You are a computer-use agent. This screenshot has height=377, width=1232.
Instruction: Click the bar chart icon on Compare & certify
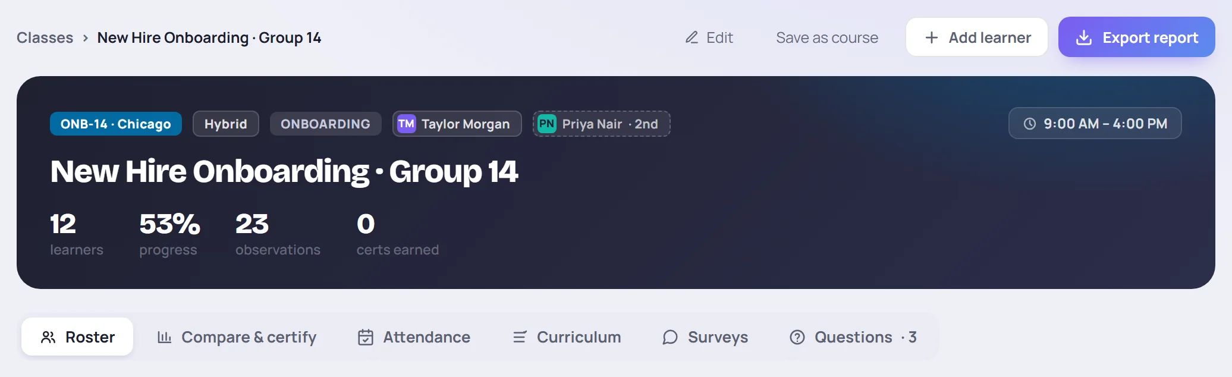pos(164,337)
